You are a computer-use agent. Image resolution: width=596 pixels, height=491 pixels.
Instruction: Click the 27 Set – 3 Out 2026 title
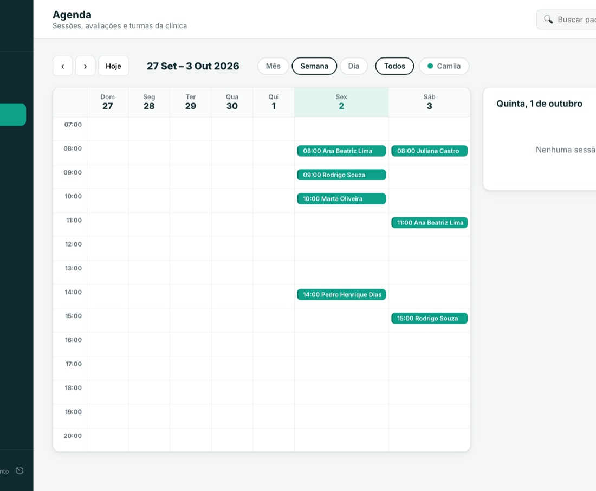coord(193,66)
